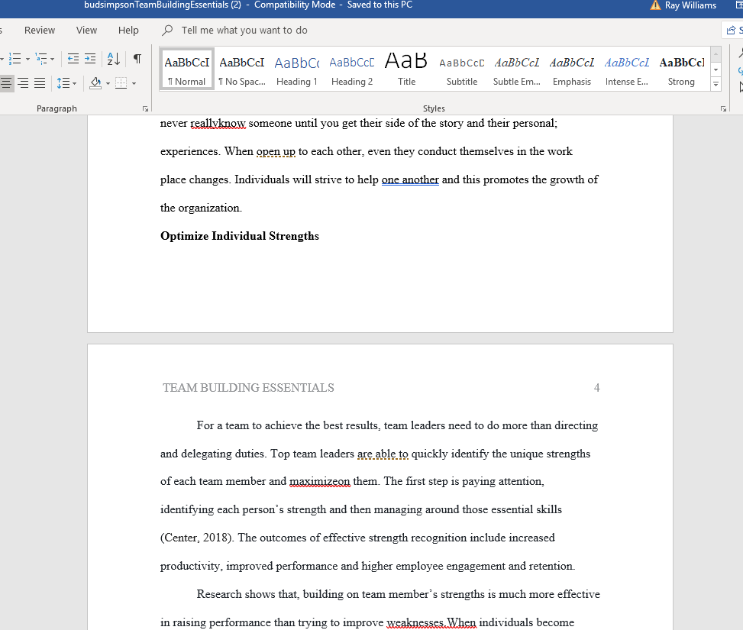This screenshot has width=743, height=630.
Task: Apply paragraph shading with the paint bucket
Action: click(95, 83)
